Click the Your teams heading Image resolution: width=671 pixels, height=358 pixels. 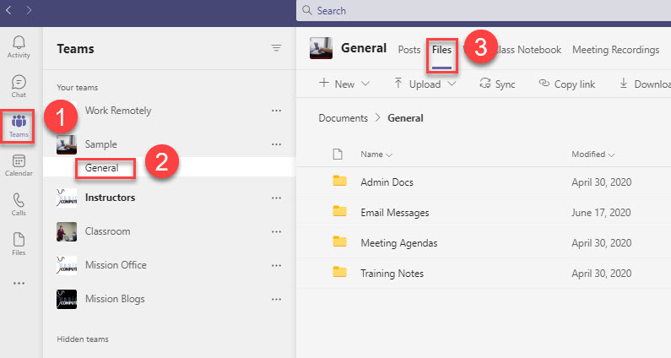coord(78,87)
